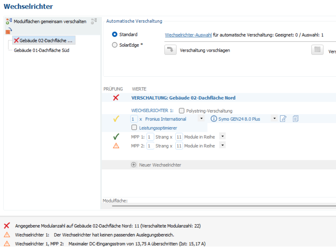Open MPP 2 modules dropdown arrow
Screen dimensions: 336x248
223,145
